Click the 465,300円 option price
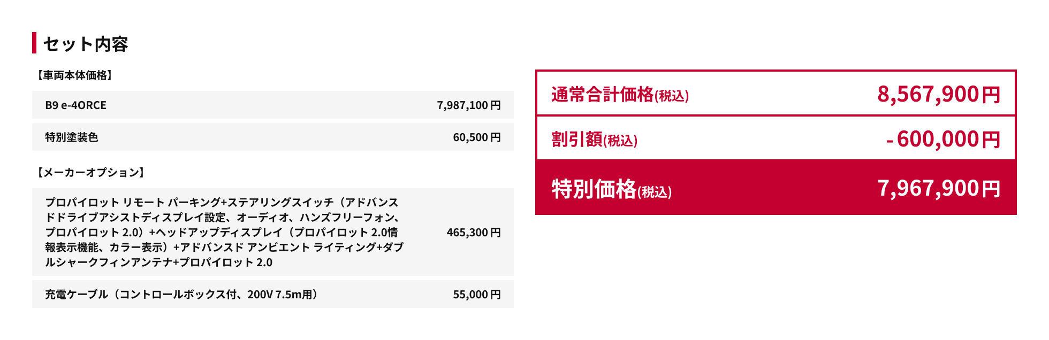The height and width of the screenshot is (340, 1049). pos(473,233)
